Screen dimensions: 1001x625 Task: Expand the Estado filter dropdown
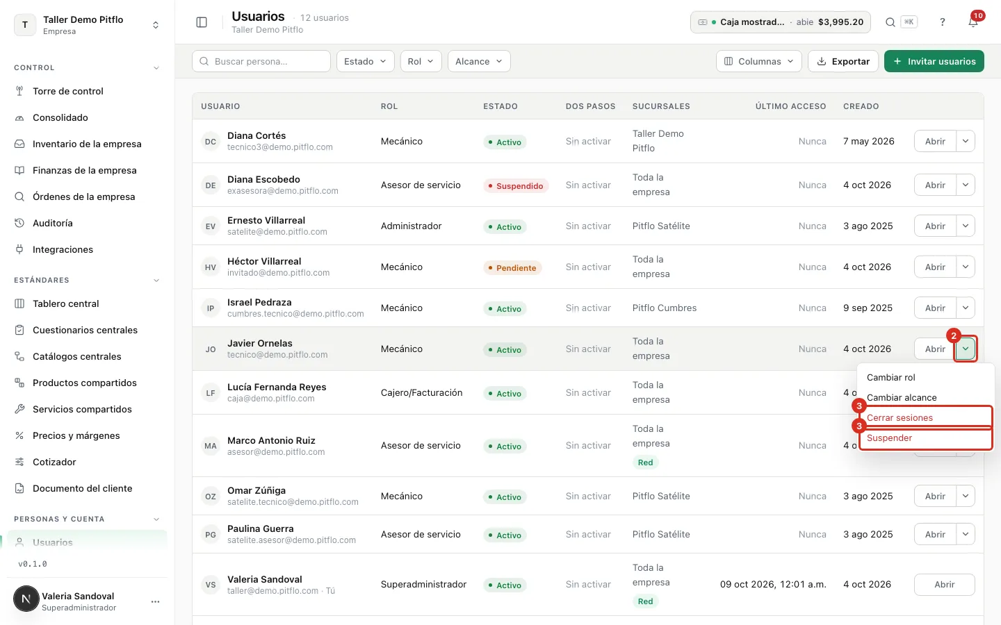(x=366, y=61)
